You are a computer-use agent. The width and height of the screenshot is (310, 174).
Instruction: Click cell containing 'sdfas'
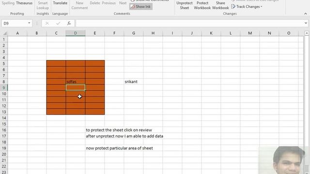click(x=76, y=82)
